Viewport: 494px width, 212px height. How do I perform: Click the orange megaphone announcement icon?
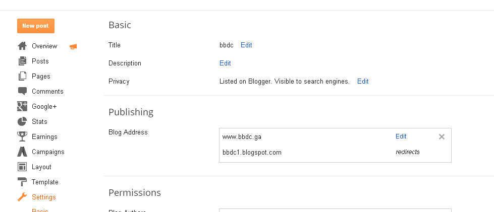[73, 46]
